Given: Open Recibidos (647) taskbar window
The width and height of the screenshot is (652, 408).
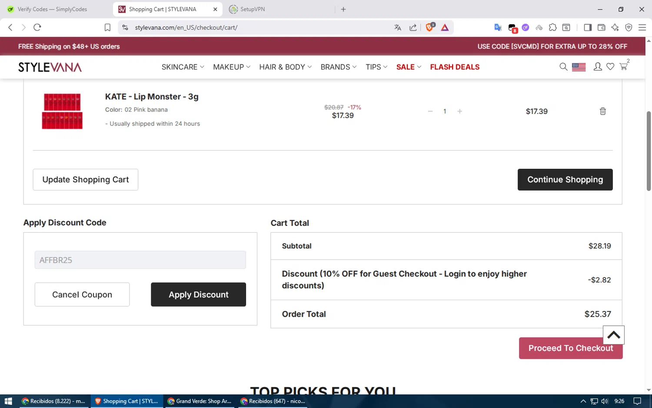Looking at the screenshot, I should [273, 401].
